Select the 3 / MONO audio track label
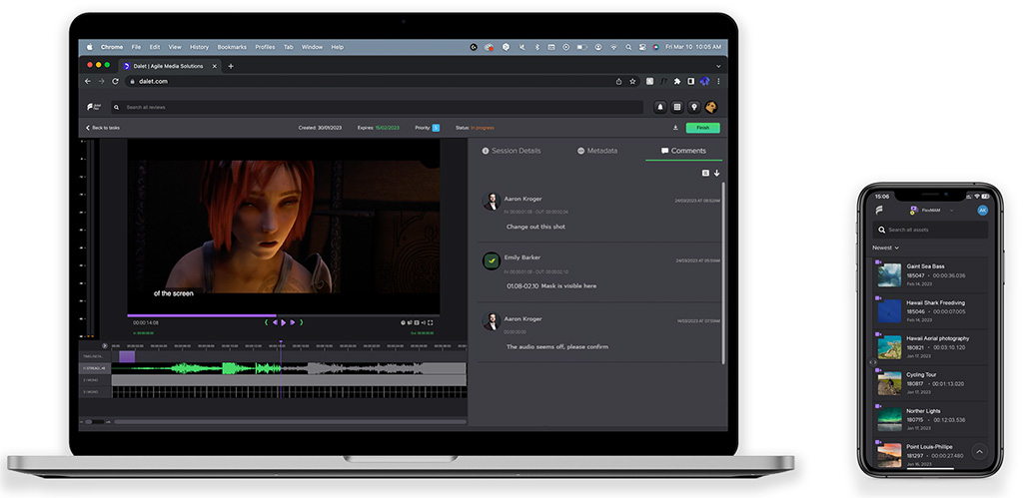The image size is (1023, 498). click(x=94, y=392)
